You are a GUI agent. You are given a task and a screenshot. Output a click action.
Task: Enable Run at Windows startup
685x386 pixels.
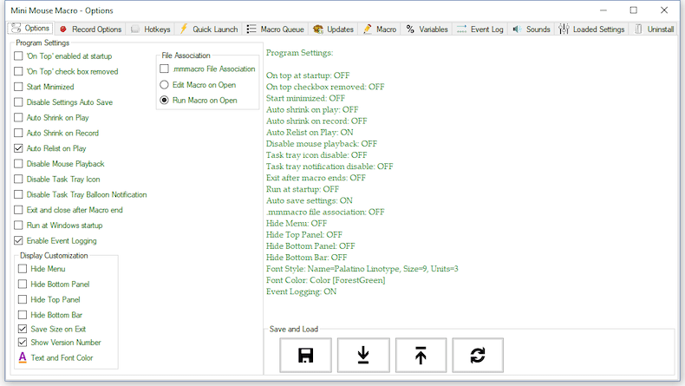18,226
